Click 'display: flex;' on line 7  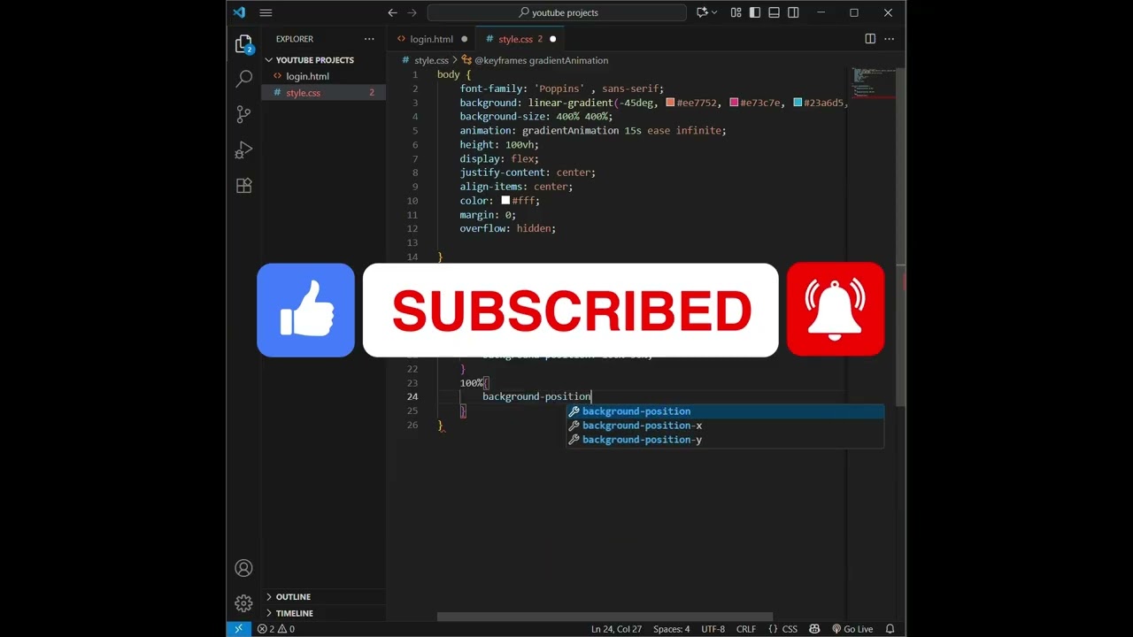[499, 158]
